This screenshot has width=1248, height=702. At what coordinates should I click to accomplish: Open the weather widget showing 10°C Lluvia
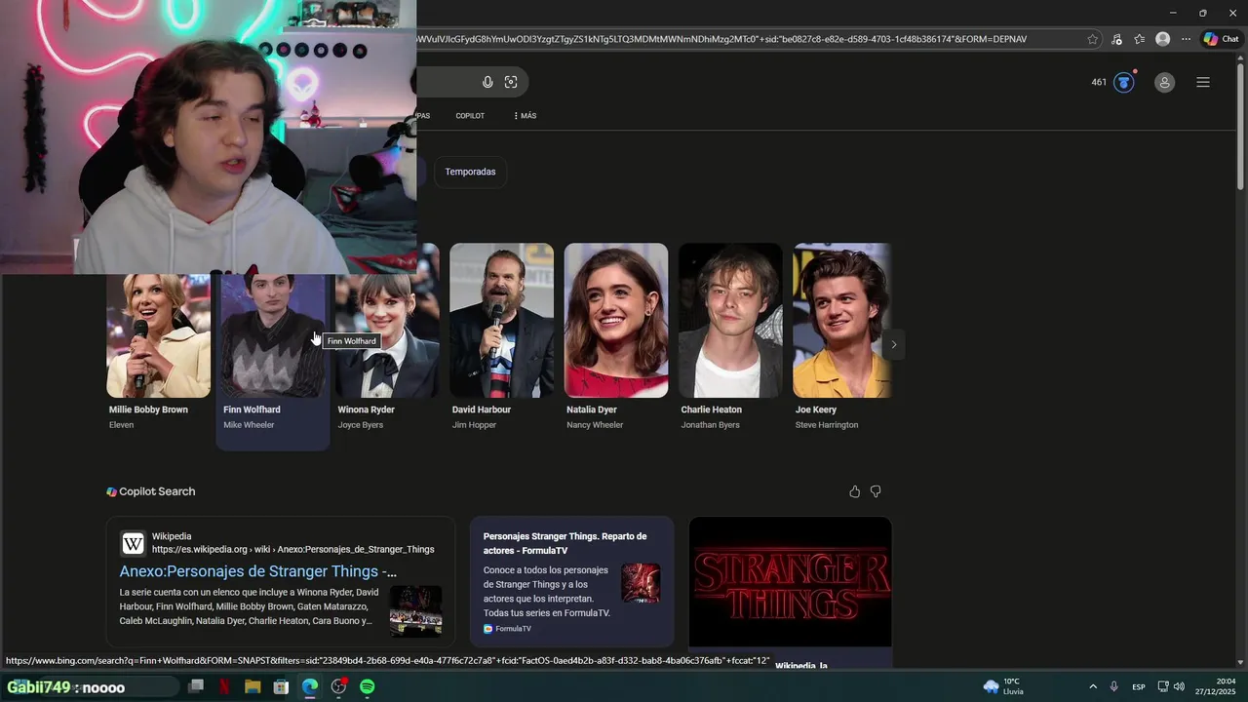pos(1004,686)
